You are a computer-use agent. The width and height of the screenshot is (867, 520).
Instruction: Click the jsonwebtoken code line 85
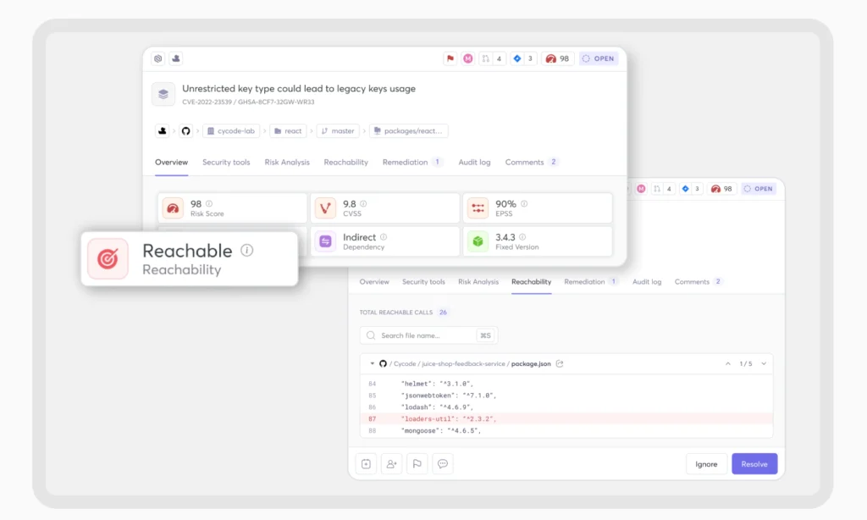click(566, 396)
